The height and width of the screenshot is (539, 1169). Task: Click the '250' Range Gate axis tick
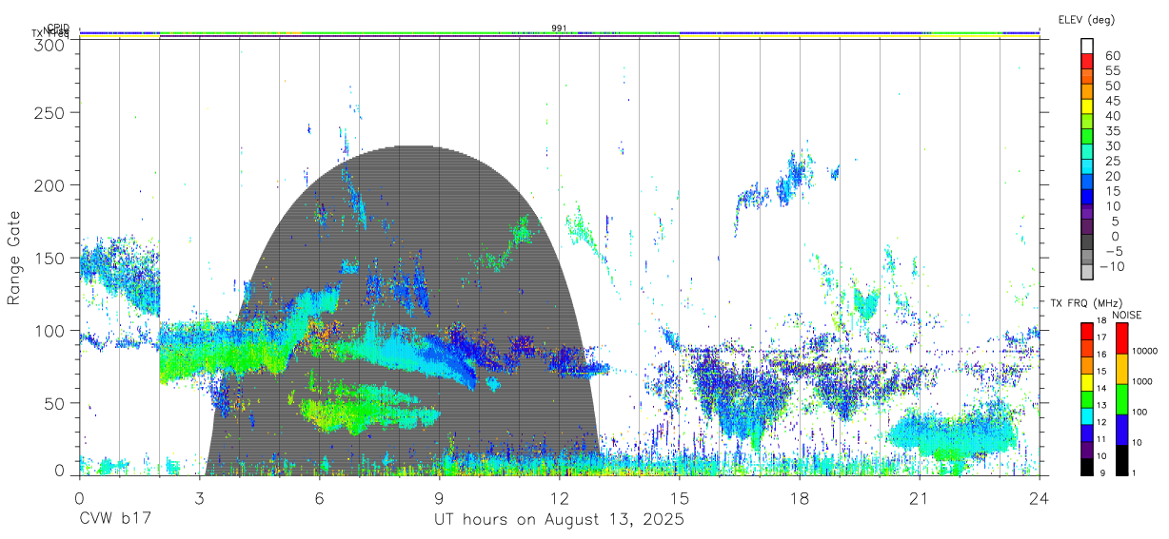pos(50,113)
